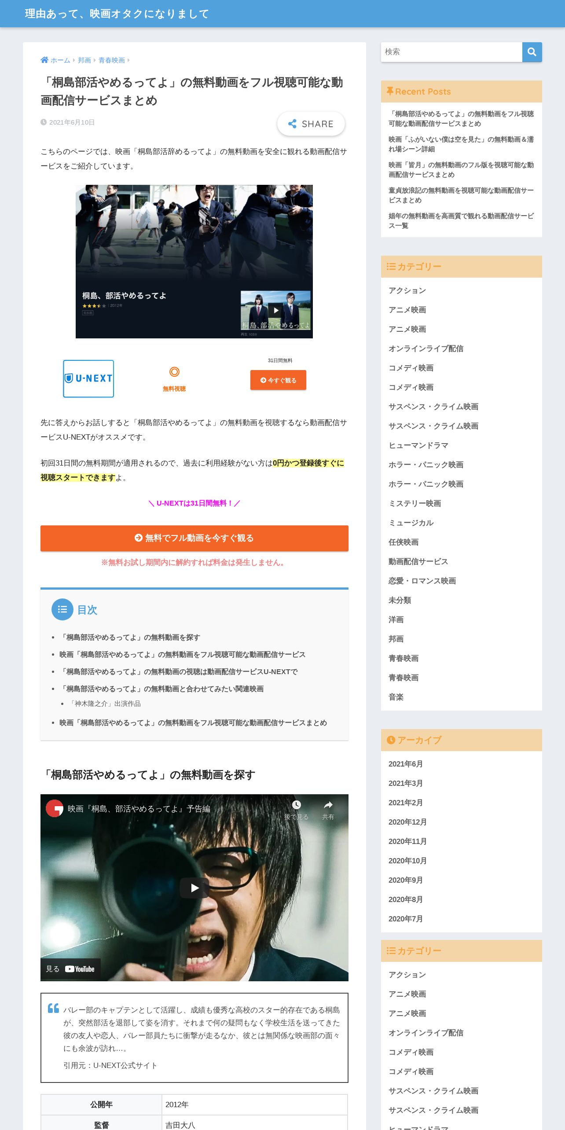Open archive 2020年9月
This screenshot has width=565, height=1130.
click(406, 880)
